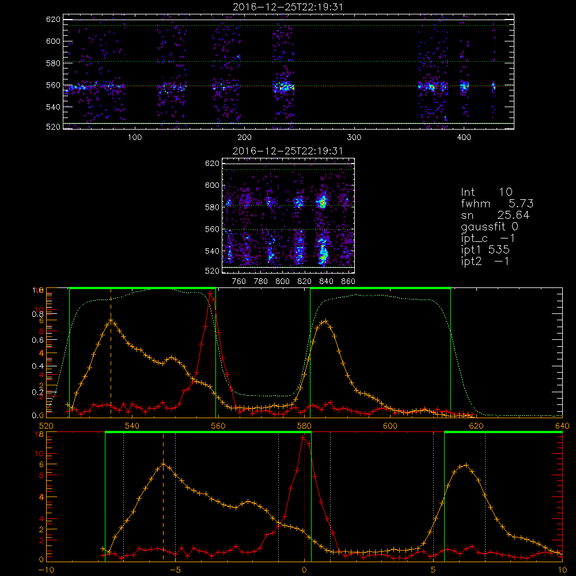Click vertical-axis label 620 of the top spectrogram

[x=53, y=20]
